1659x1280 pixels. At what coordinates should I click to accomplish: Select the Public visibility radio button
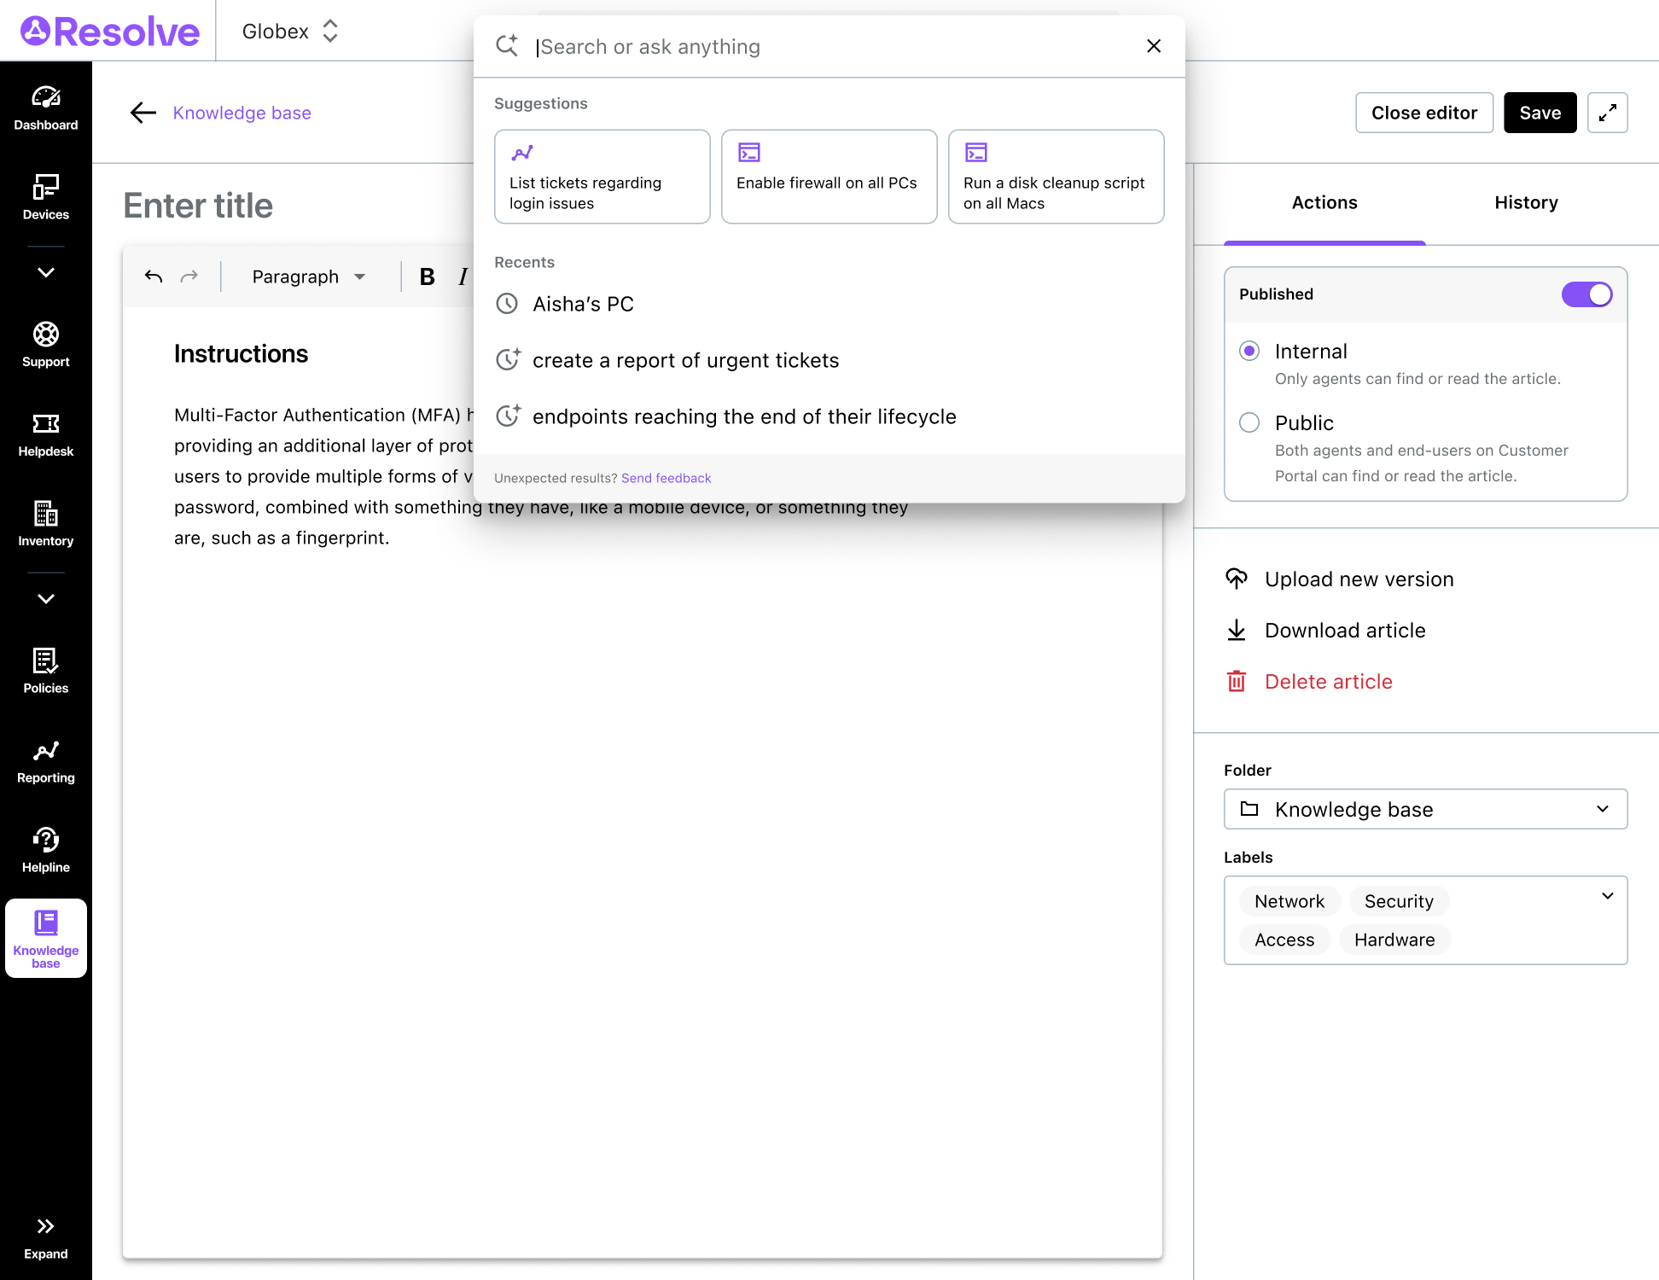point(1249,422)
